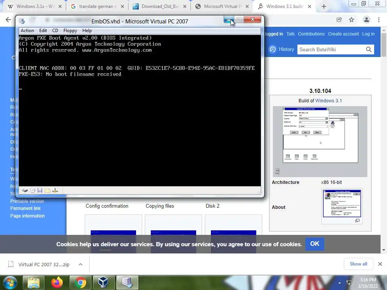Bookmark this page with the star icon

click(x=351, y=20)
